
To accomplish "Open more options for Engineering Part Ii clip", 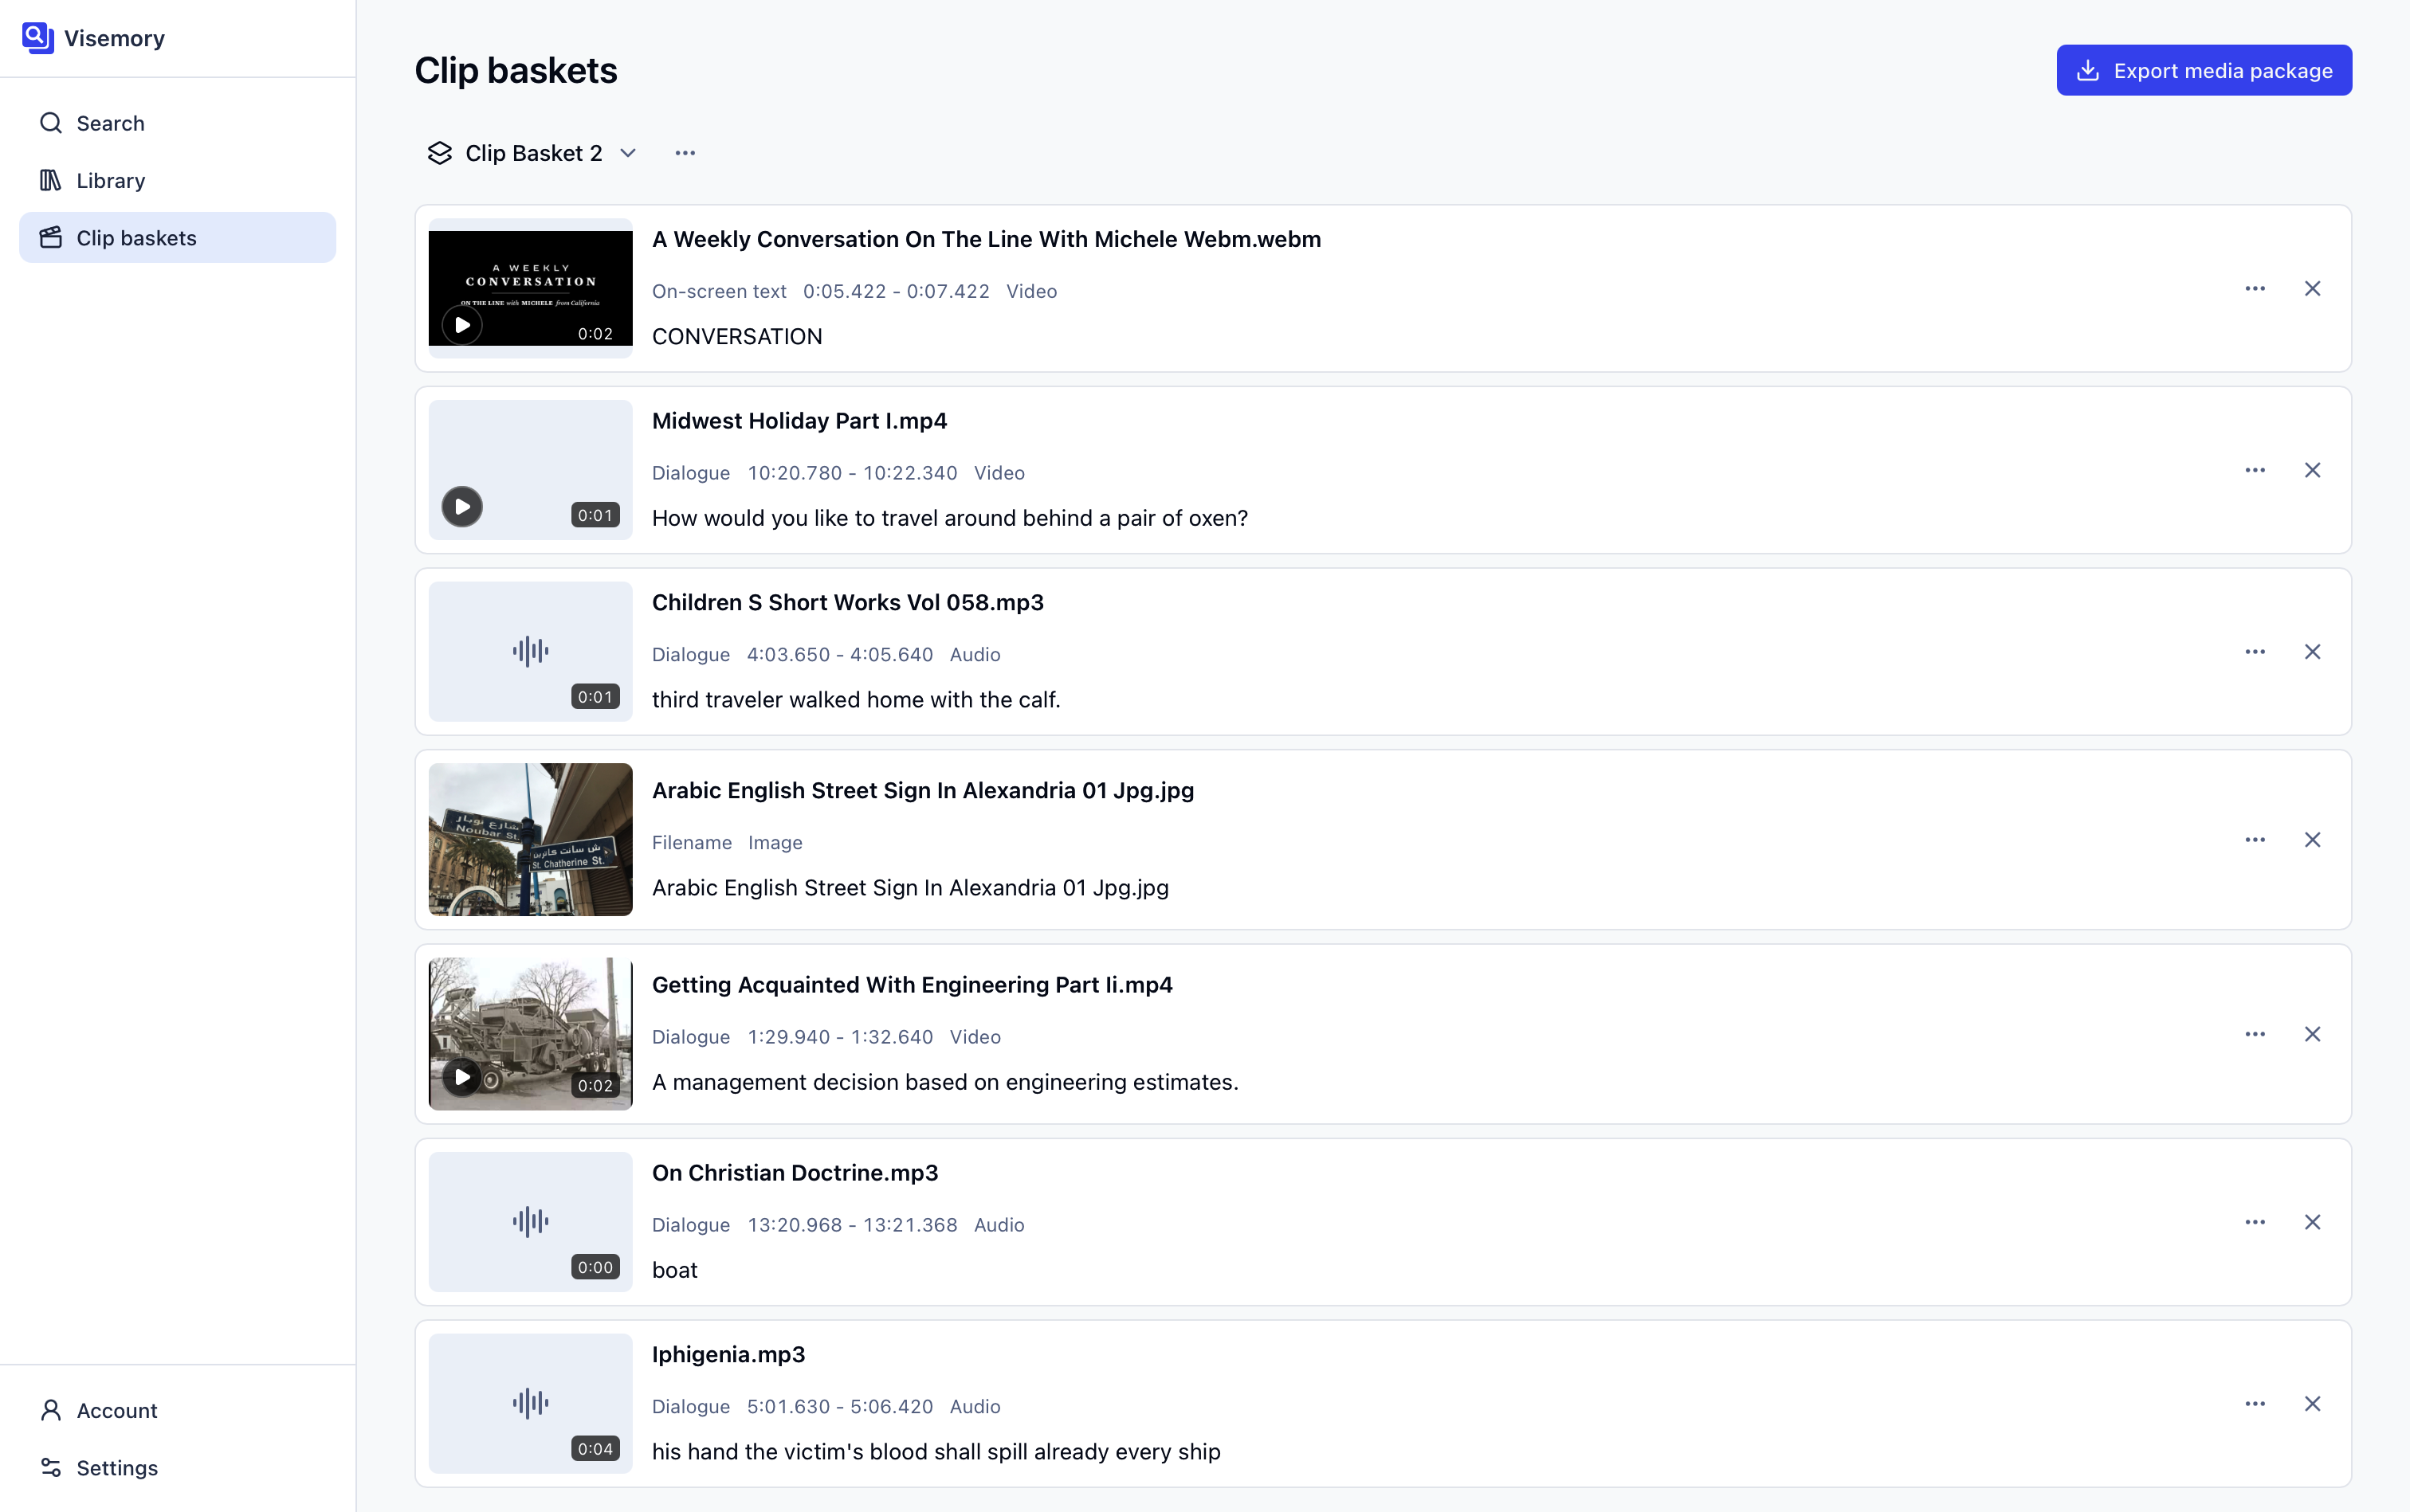I will click(x=2255, y=1034).
